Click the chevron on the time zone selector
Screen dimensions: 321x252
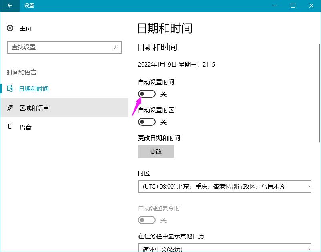pos(310,186)
